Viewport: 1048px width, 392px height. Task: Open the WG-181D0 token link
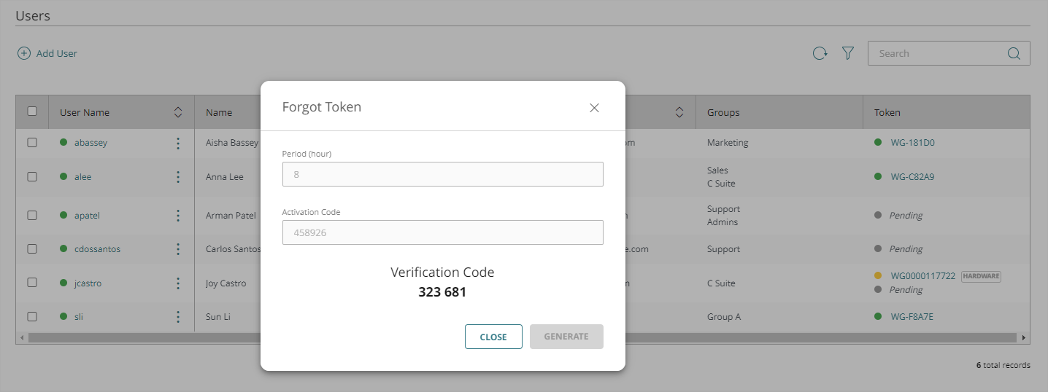point(912,143)
